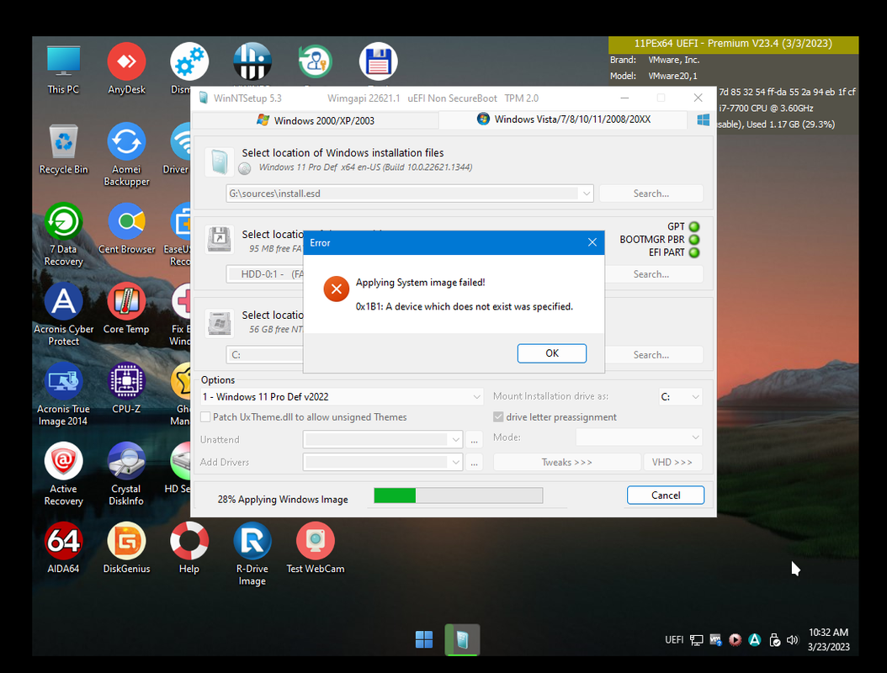Open Active Recovery desktop icon
The width and height of the screenshot is (887, 673).
tap(63, 474)
